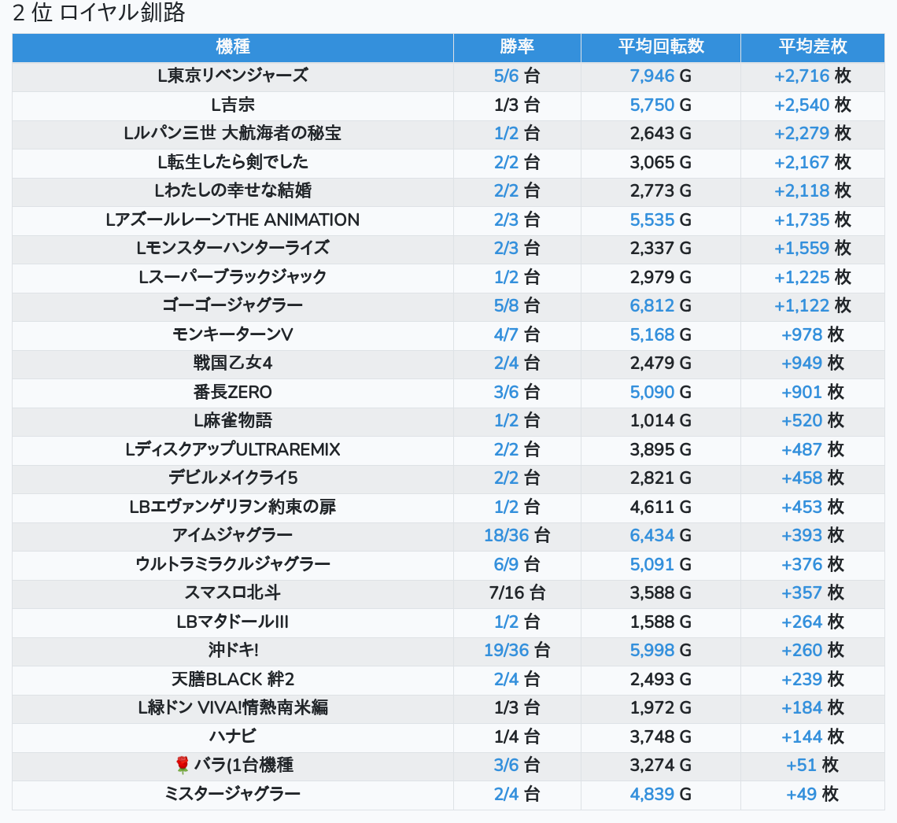Click the ウルトラミラクルジャグラー machine name
Screen dimensions: 897x823
point(233,564)
